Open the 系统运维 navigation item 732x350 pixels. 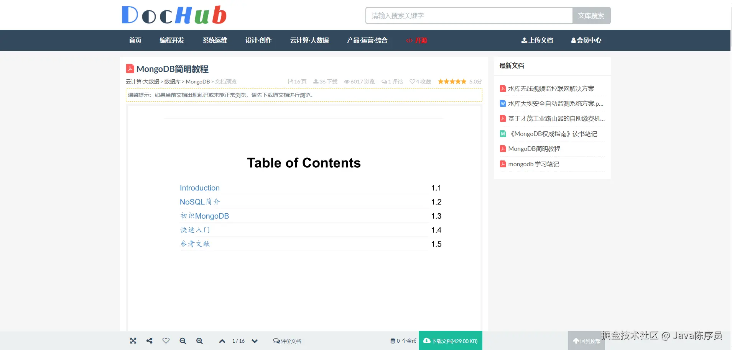pyautogui.click(x=215, y=40)
